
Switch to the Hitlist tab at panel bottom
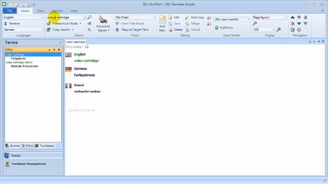point(27,146)
